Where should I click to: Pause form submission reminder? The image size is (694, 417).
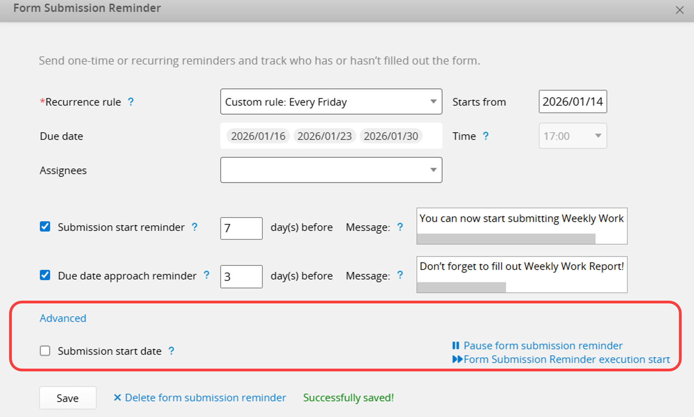pyautogui.click(x=542, y=346)
